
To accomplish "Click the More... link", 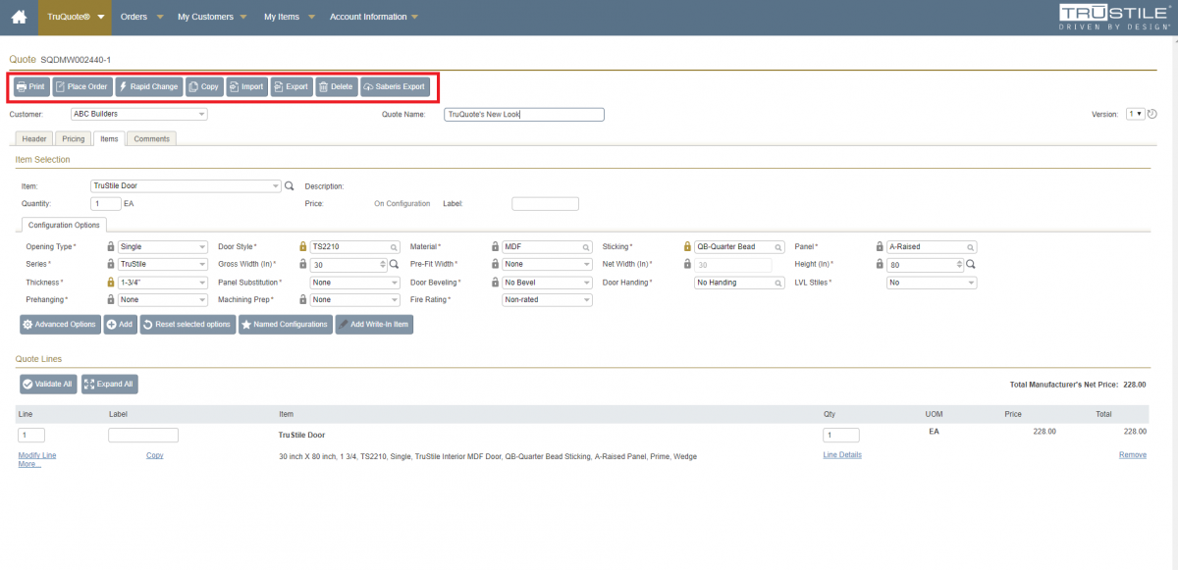I will pos(29,464).
